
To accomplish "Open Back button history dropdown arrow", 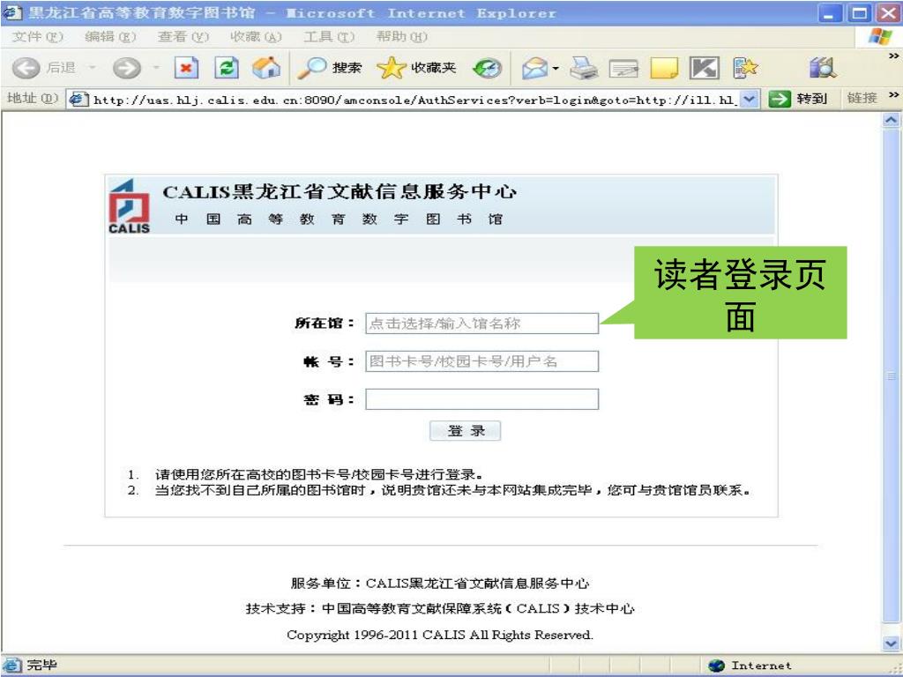I will point(92,68).
